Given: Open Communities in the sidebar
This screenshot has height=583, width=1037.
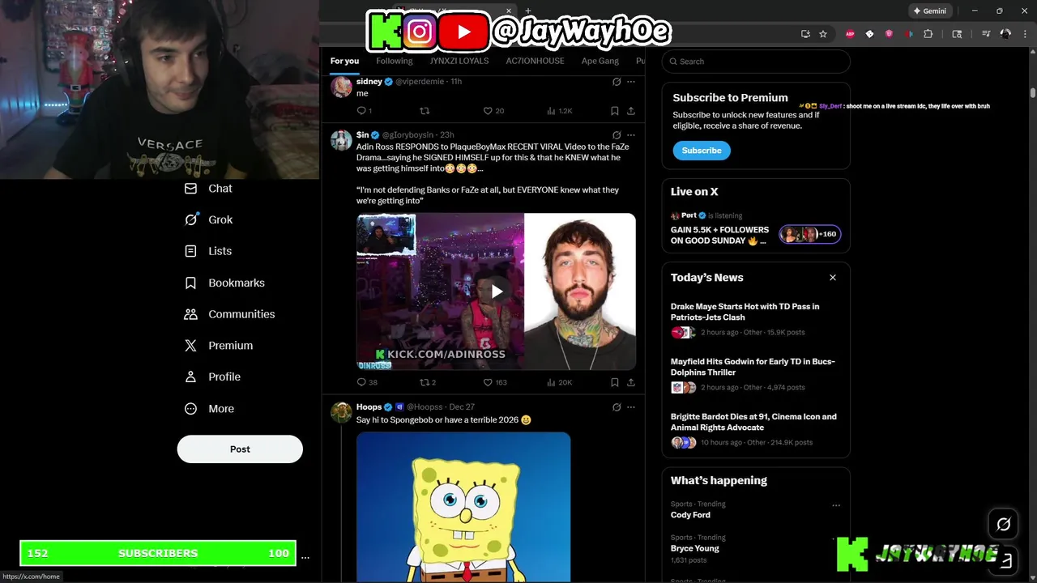Looking at the screenshot, I should click(x=229, y=314).
